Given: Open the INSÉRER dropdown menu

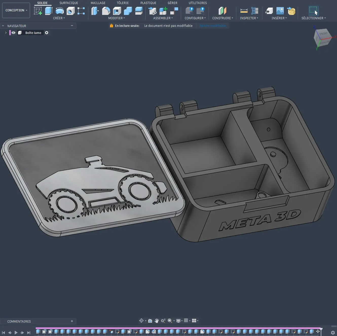Looking at the screenshot, I should tap(279, 18).
